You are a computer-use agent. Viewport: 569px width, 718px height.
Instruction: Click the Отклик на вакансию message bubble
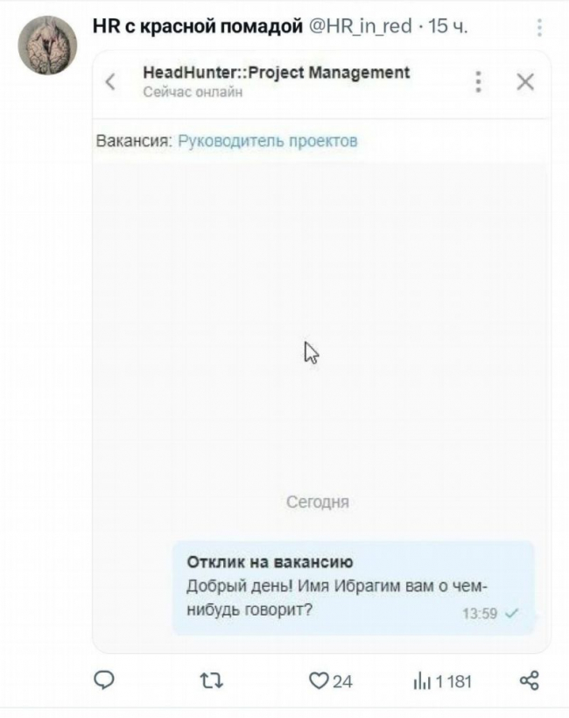click(354, 588)
